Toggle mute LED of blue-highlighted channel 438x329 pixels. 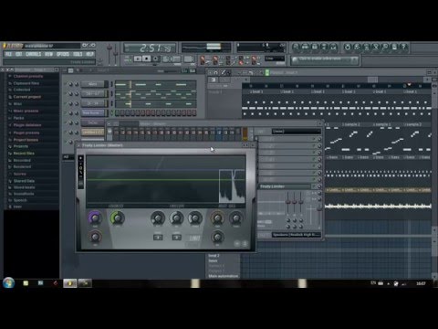pos(65,113)
